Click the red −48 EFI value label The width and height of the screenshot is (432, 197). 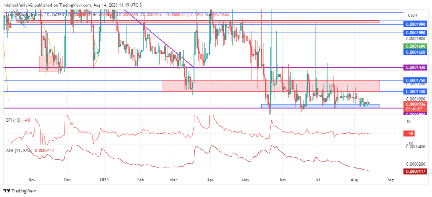point(409,134)
